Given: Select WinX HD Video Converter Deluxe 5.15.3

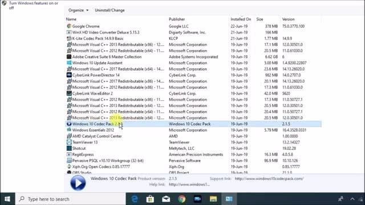Looking at the screenshot, I should pyautogui.click(x=106, y=32).
